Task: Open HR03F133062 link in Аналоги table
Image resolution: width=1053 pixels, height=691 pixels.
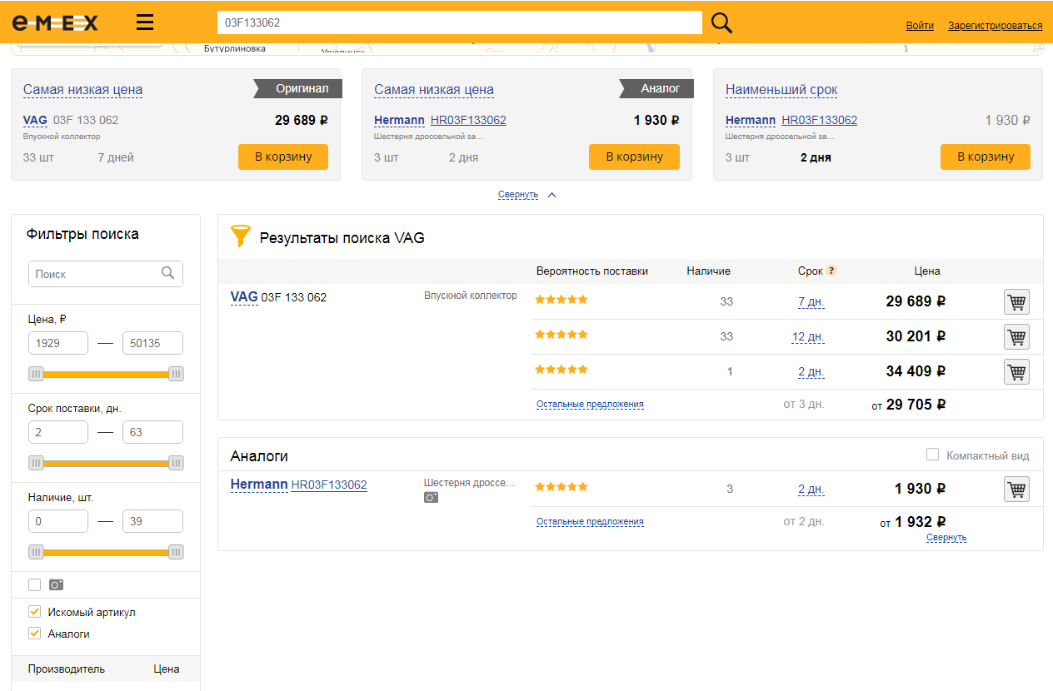Action: click(x=329, y=485)
